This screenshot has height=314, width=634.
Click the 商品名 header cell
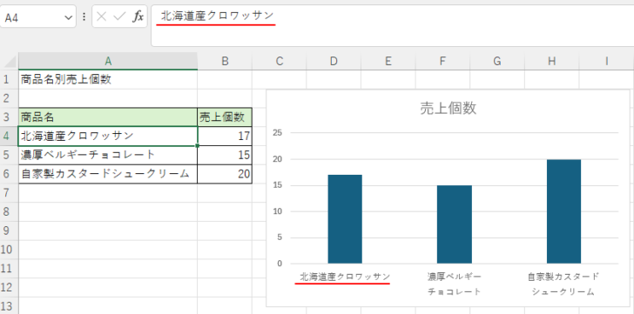point(108,117)
